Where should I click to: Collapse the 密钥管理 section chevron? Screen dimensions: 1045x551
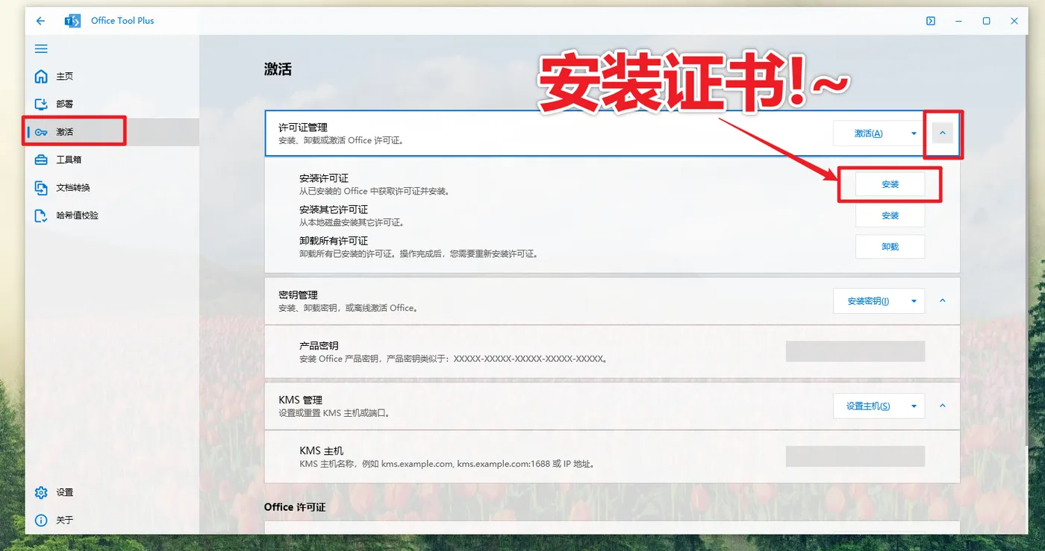tap(943, 301)
